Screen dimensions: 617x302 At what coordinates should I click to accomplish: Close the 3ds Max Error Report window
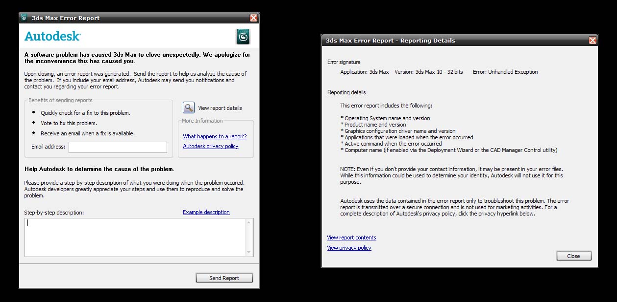point(253,18)
